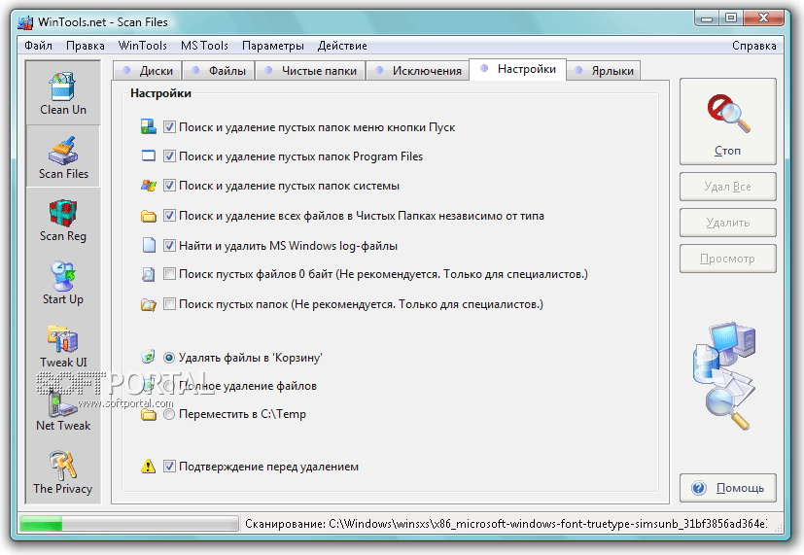Toggle empty Start menu folders search checkbox
This screenshot has height=555, width=804.
pyautogui.click(x=169, y=126)
